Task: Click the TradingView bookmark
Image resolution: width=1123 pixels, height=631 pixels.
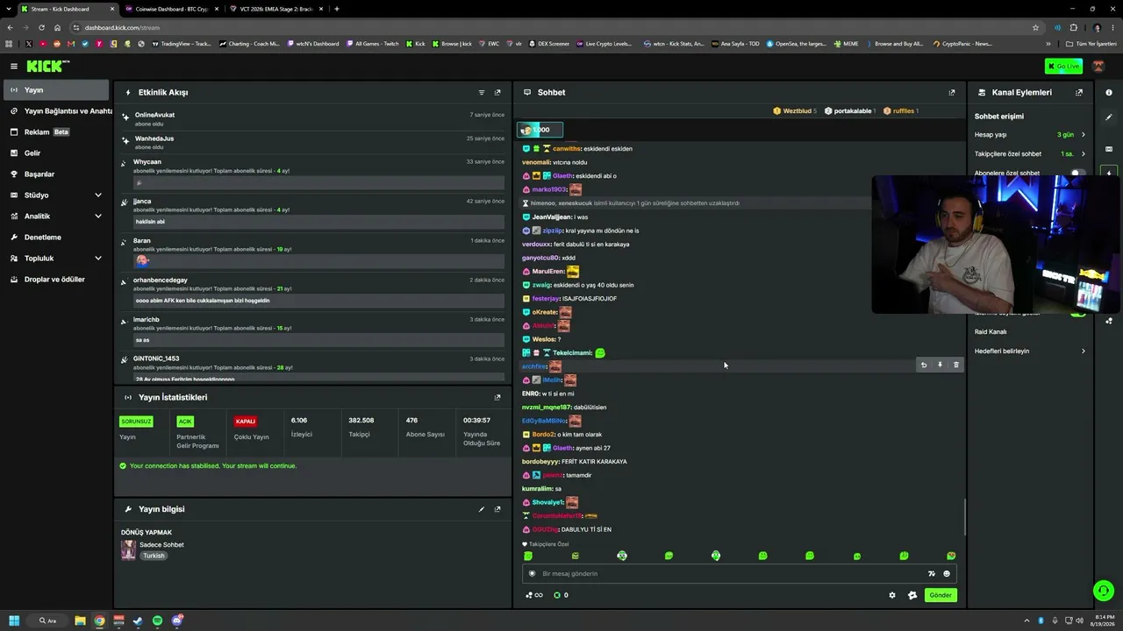Action: pos(182,44)
